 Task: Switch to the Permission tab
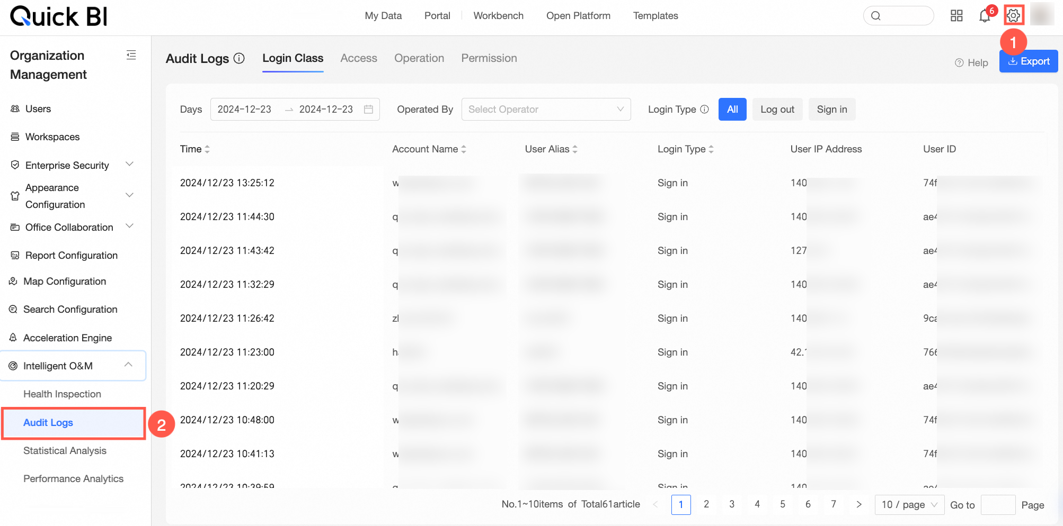489,58
